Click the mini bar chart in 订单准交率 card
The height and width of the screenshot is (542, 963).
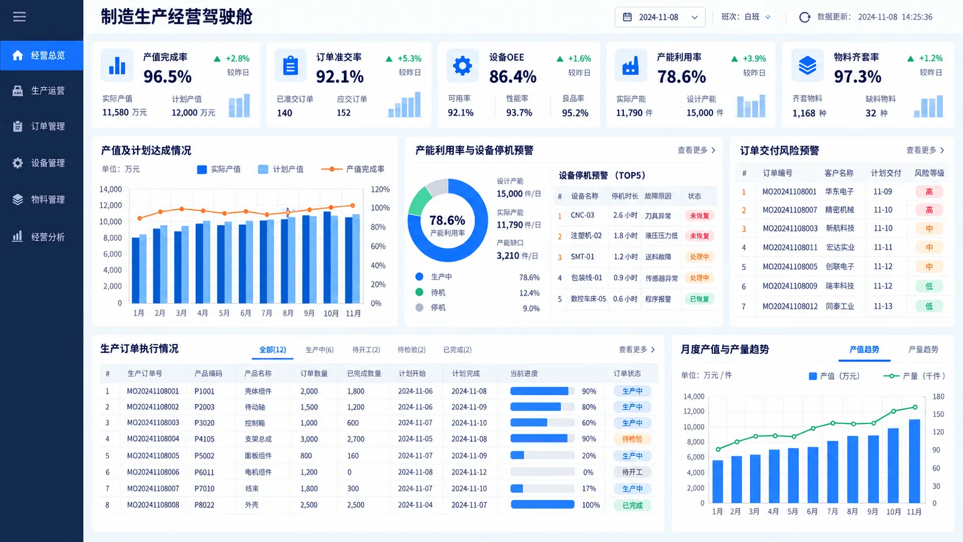click(405, 106)
